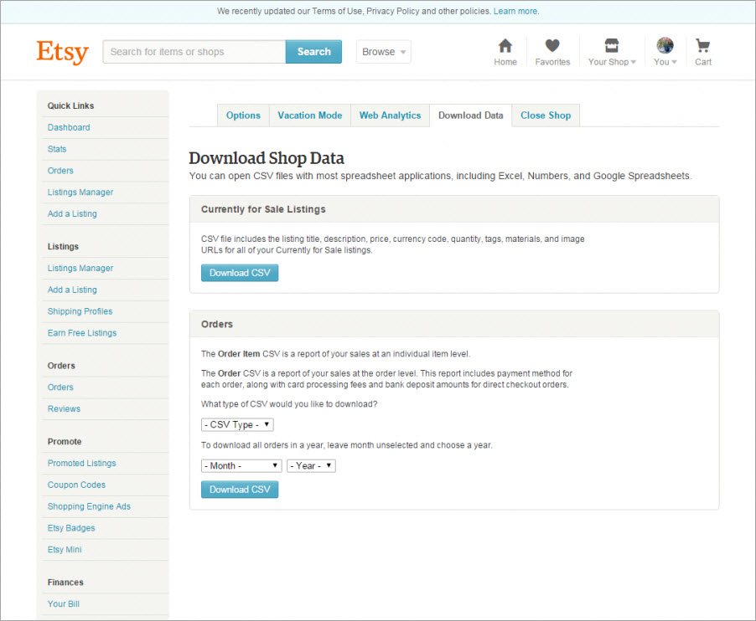Open Etsy Mini
Viewport: 756px width, 621px height.
coord(65,550)
